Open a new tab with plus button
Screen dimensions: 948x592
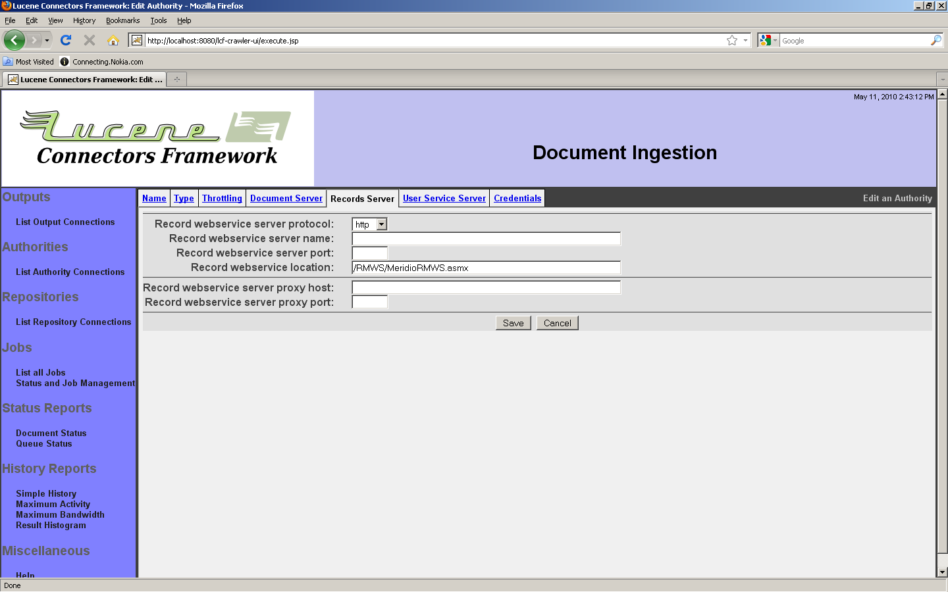(176, 80)
